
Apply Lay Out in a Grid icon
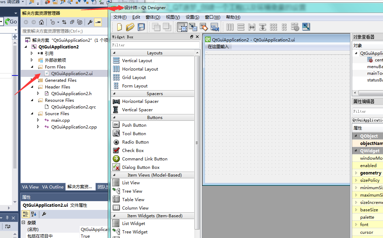pyautogui.click(x=273, y=27)
